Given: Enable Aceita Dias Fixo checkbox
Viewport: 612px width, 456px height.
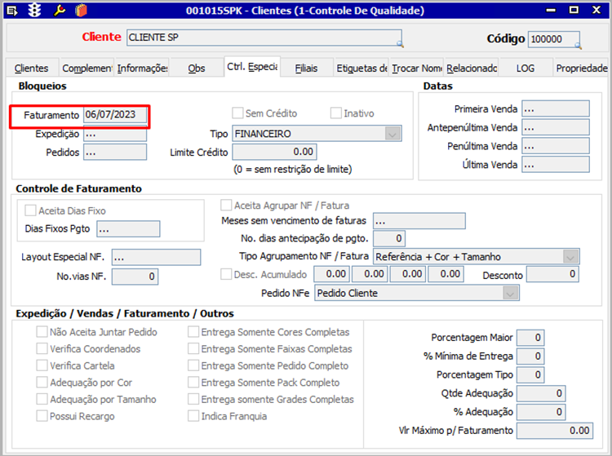Looking at the screenshot, I should 30,210.
